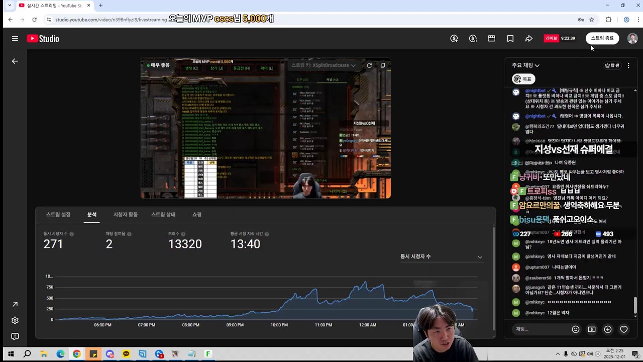The image size is (643, 362).
Task: Refresh the stream key with reload icon
Action: point(369,65)
